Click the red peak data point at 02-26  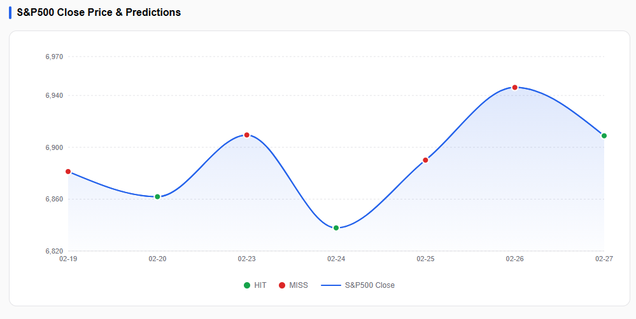(x=515, y=88)
